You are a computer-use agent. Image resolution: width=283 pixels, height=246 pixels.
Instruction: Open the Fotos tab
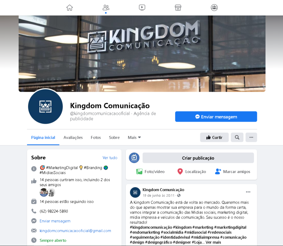(x=96, y=138)
